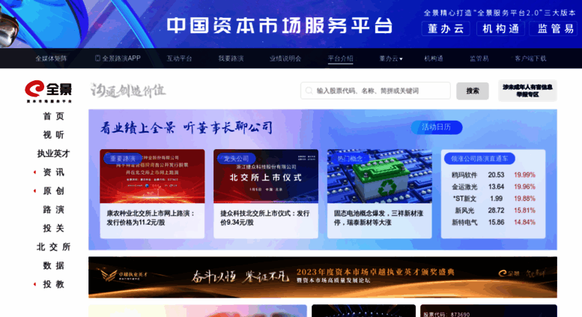
Task: Click the 沟通创造价值 slogan image
Action: point(128,91)
